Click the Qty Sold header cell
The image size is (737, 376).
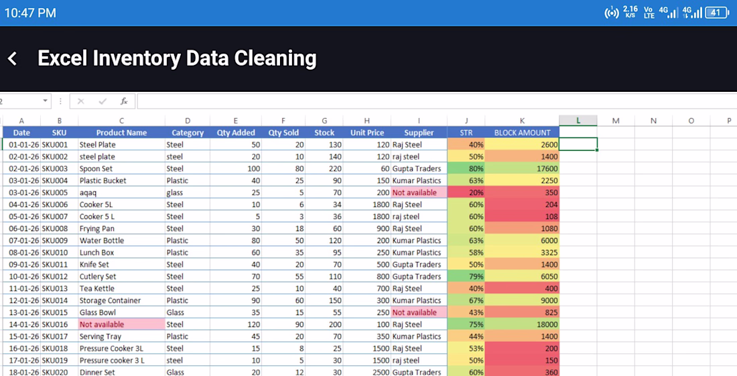click(283, 133)
